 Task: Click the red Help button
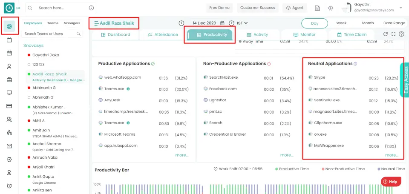pos(391,182)
